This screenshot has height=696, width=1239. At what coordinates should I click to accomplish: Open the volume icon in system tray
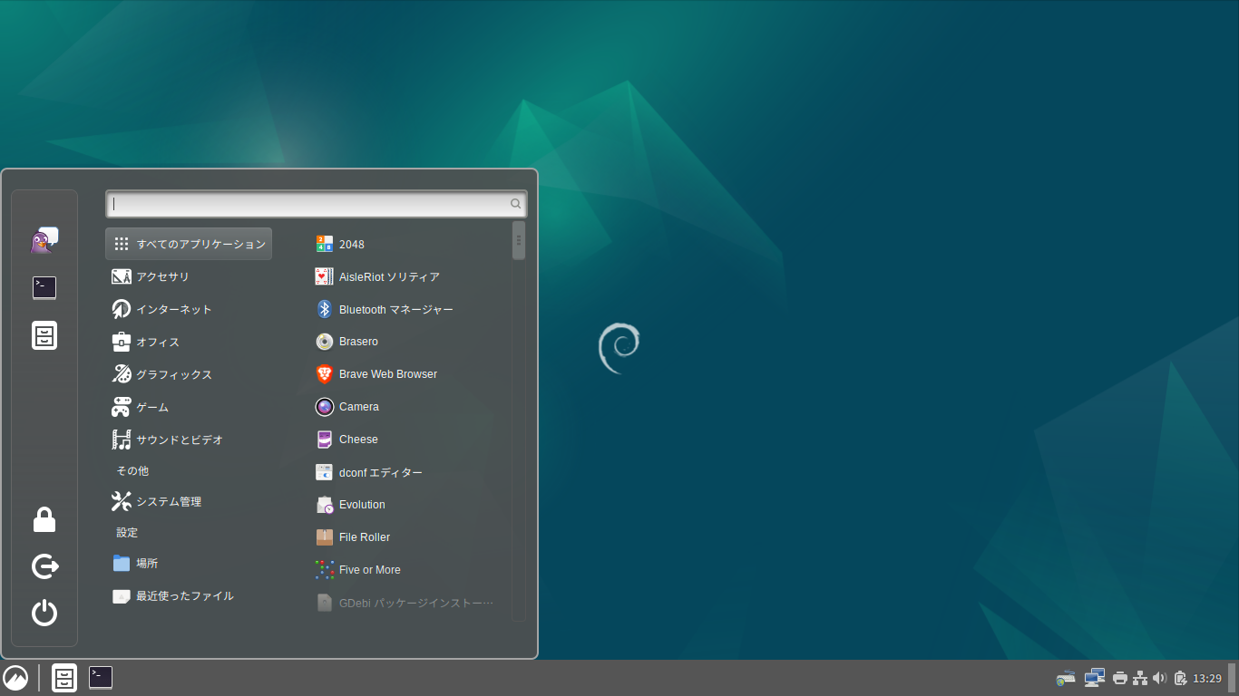pyautogui.click(x=1159, y=678)
